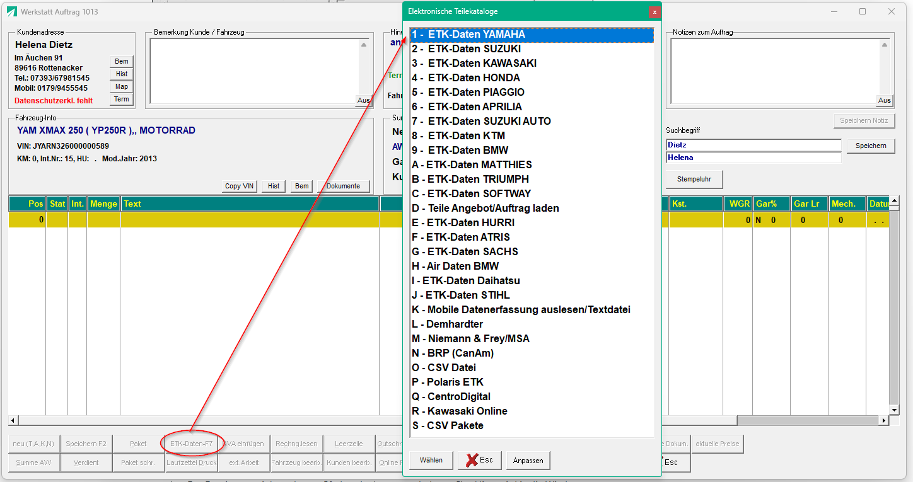Image resolution: width=913 pixels, height=482 pixels.
Task: Choose ETK-Daten Daihatsu entry
Action: coord(532,281)
